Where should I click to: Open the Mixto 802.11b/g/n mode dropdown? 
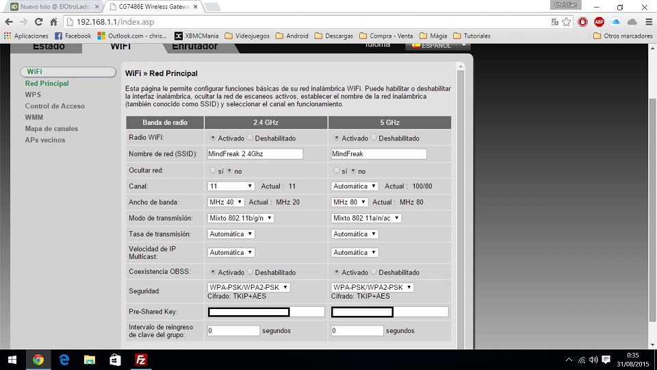click(x=240, y=218)
